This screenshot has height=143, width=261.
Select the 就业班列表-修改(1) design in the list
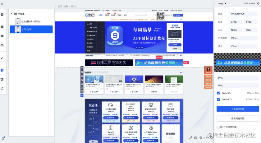coord(31,21)
